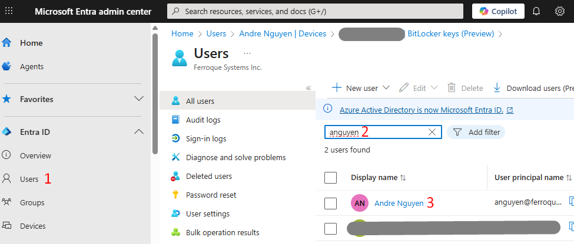This screenshot has height=244, width=574.
Task: Click the Ferroque Systems Inc. subtitle
Action: click(x=227, y=67)
